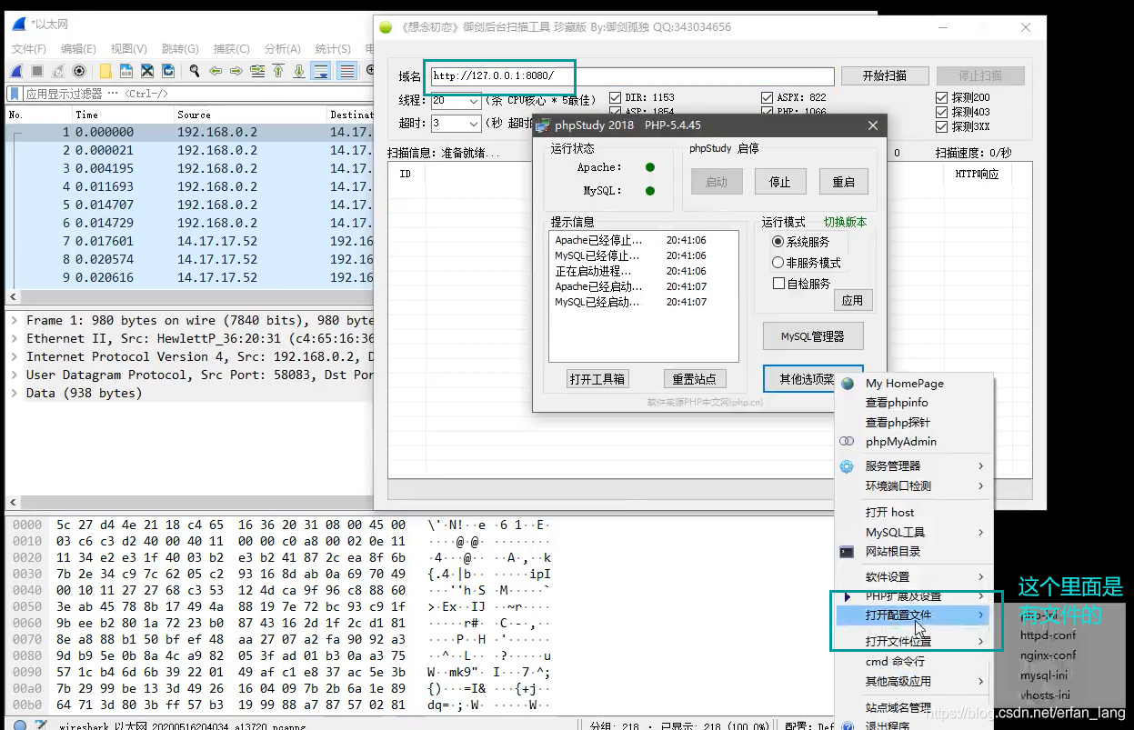This screenshot has width=1134, height=730.
Task: Click 开始扫描 button
Action: click(885, 75)
